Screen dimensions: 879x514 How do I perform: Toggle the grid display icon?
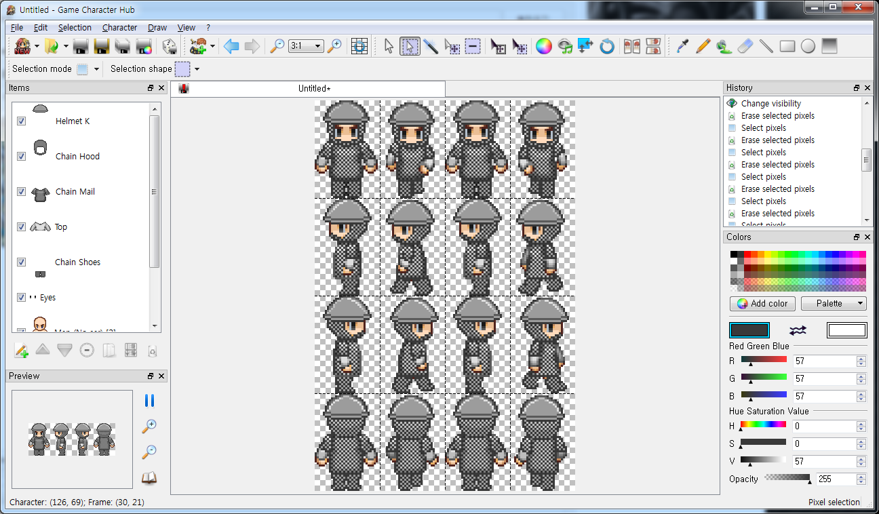359,46
